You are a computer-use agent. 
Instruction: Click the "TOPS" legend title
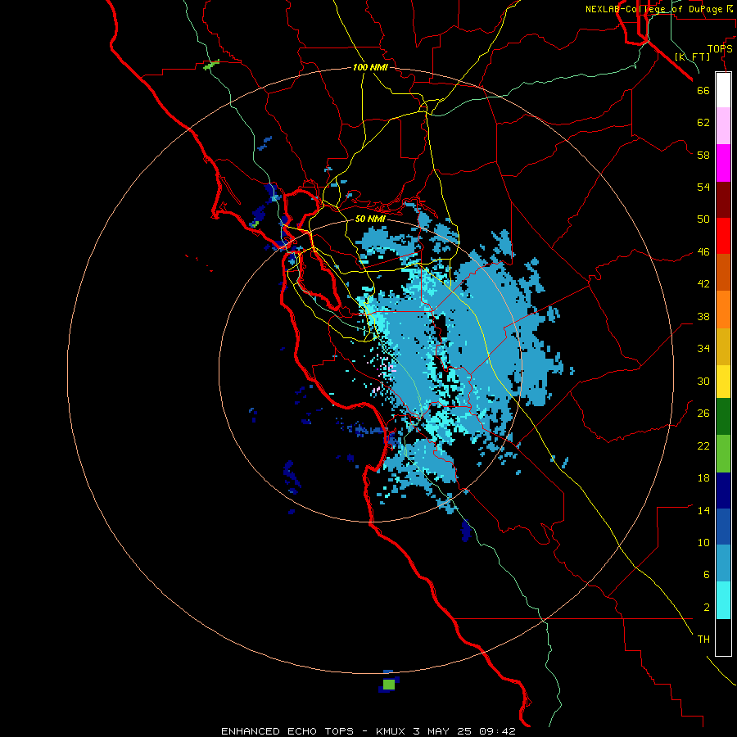pyautogui.click(x=720, y=49)
